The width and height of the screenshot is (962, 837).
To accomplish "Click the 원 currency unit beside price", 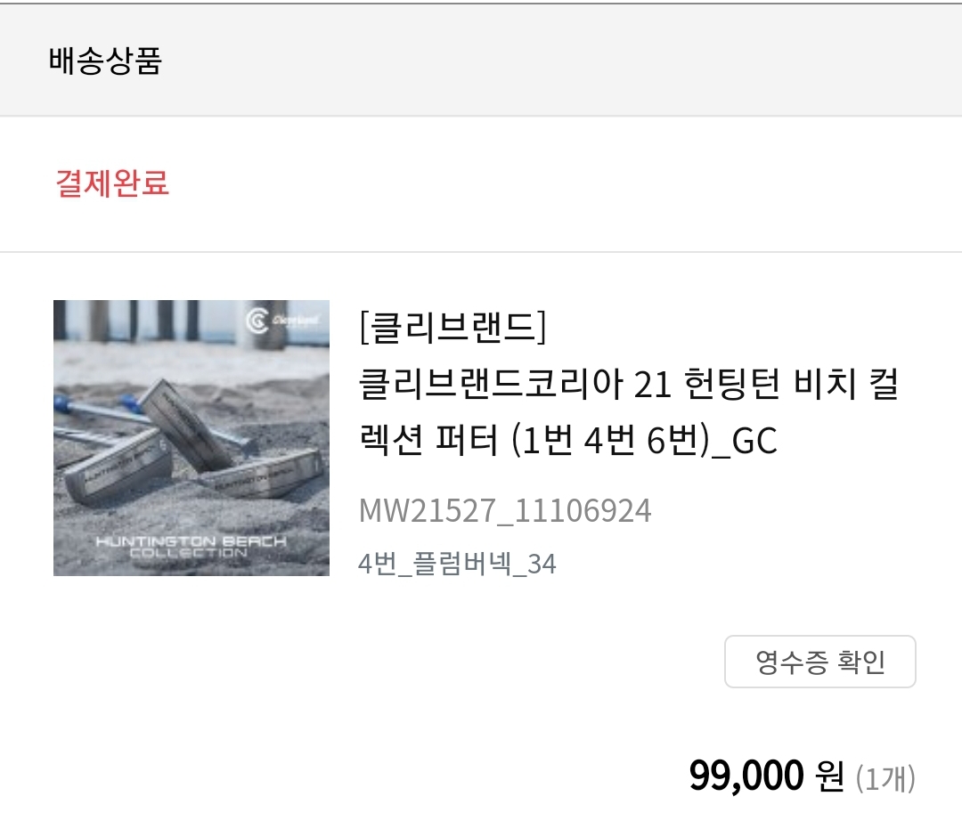I will click(x=829, y=776).
